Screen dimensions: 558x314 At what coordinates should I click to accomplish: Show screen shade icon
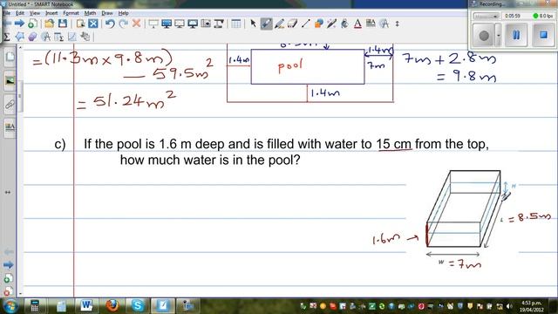[153, 24]
